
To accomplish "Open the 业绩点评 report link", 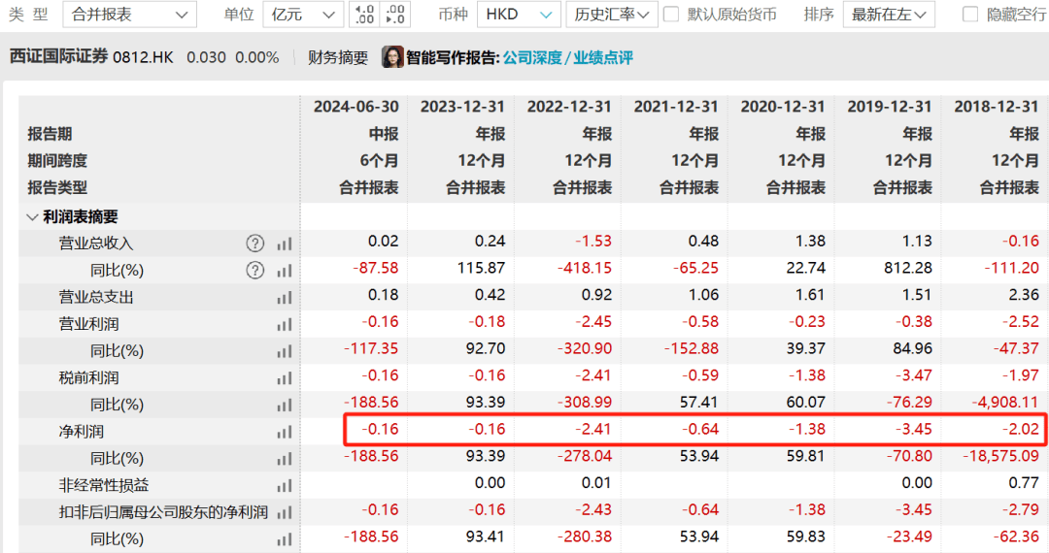I will (603, 58).
